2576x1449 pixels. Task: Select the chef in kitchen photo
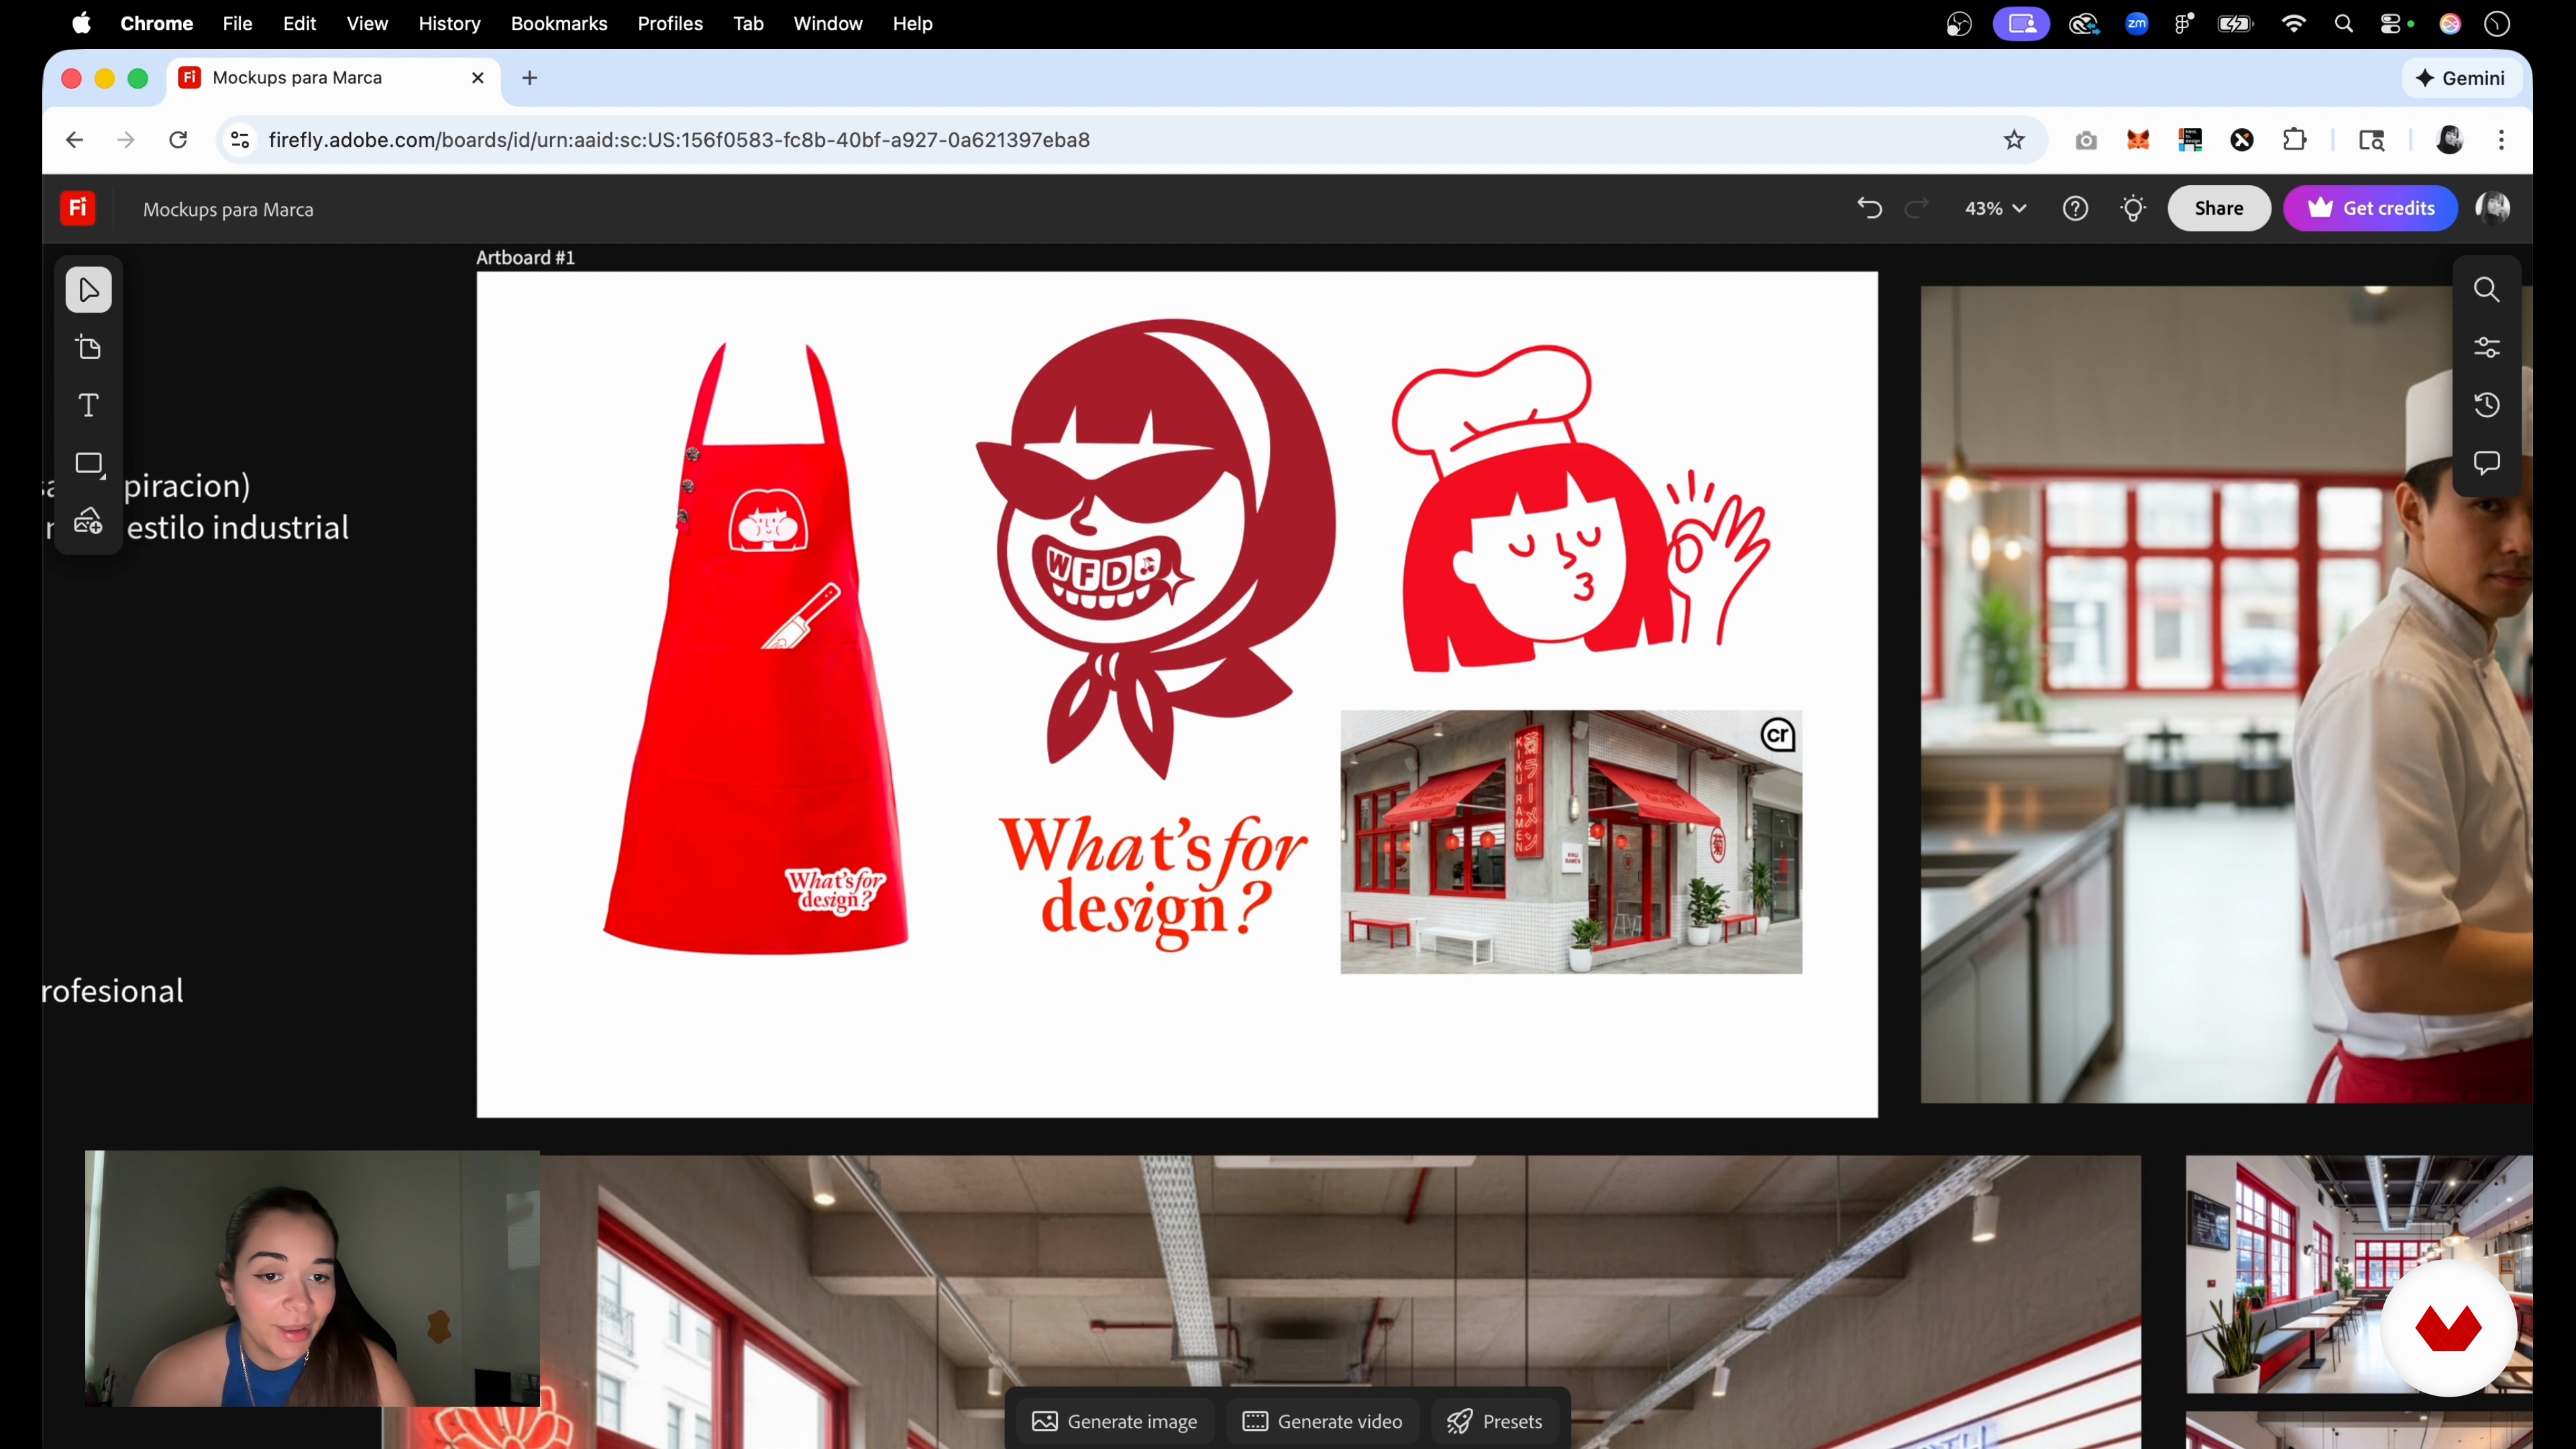click(x=2226, y=695)
